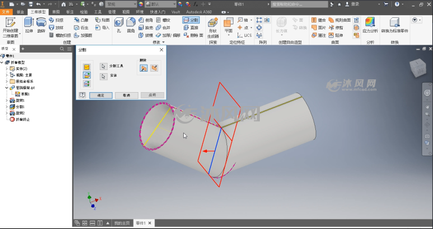
Task: Click the help button in 分割 dialog
Action: tap(82, 95)
